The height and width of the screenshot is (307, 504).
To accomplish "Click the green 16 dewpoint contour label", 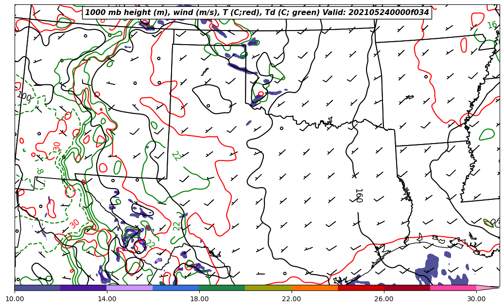I will point(492,25).
